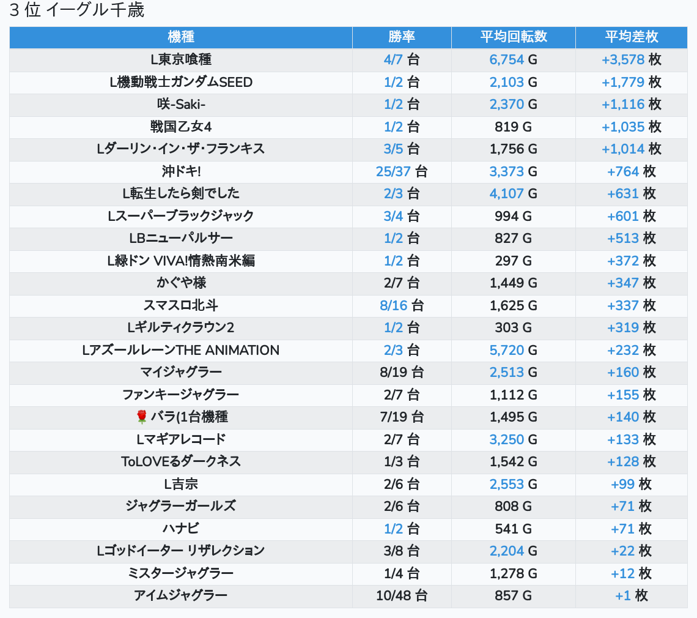Click the +513 枚 difference value

(x=631, y=239)
